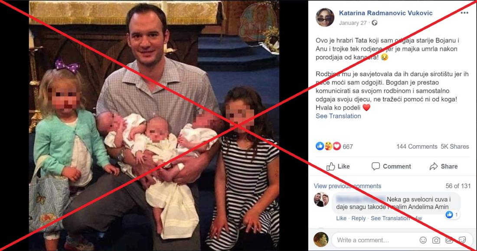Click the January 27 post date
This screenshot has height=251, width=477.
pyautogui.click(x=353, y=23)
